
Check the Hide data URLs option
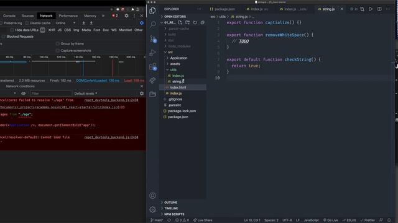pos(12,30)
